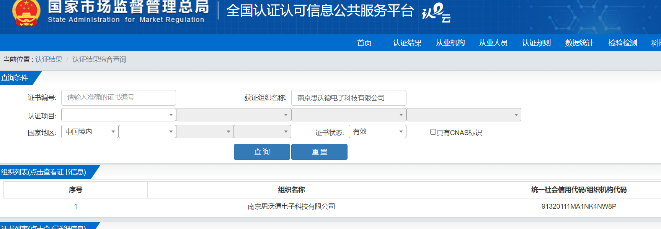This screenshot has width=661, height=229.
Task: Open 检验检测 navigation item
Action: 623,43
